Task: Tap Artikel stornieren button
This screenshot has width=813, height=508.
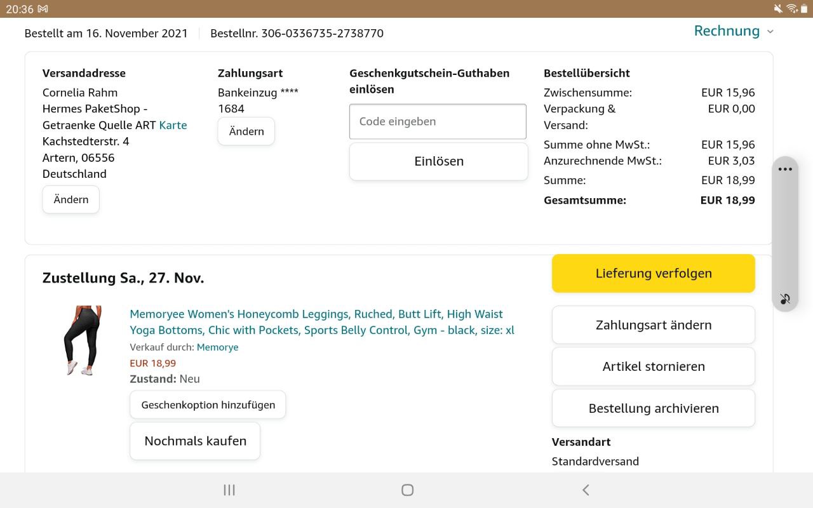Action: click(654, 366)
